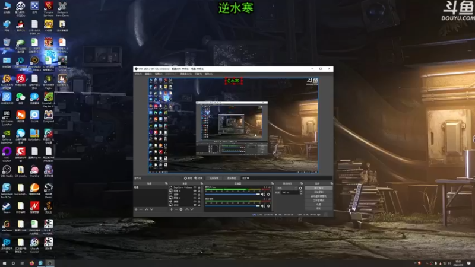
Task: Move selected source up in list
Action: (x=187, y=209)
